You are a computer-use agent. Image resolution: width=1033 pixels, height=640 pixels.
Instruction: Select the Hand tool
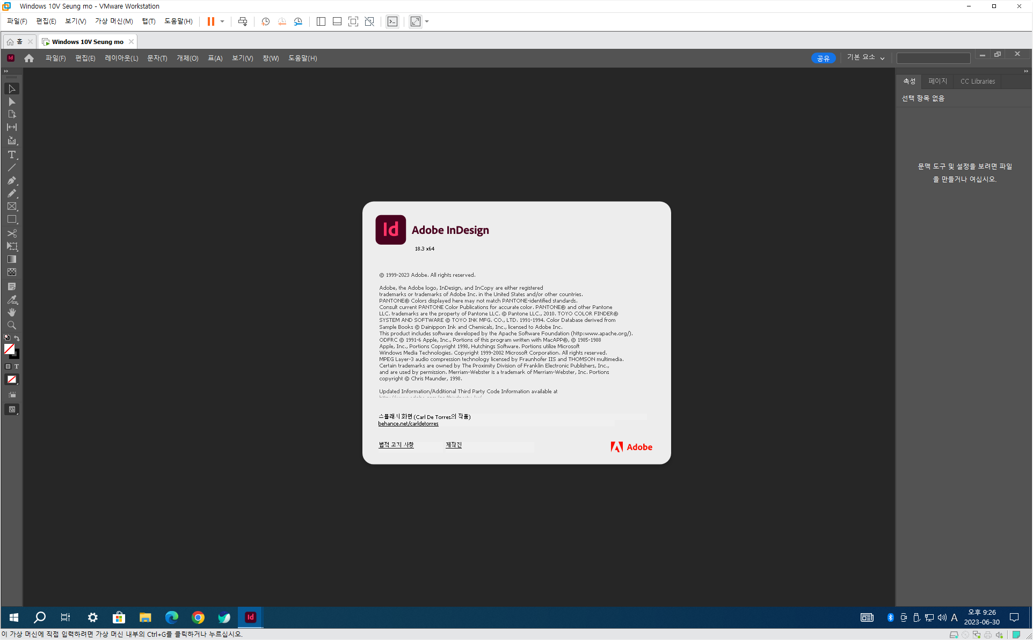click(x=12, y=312)
